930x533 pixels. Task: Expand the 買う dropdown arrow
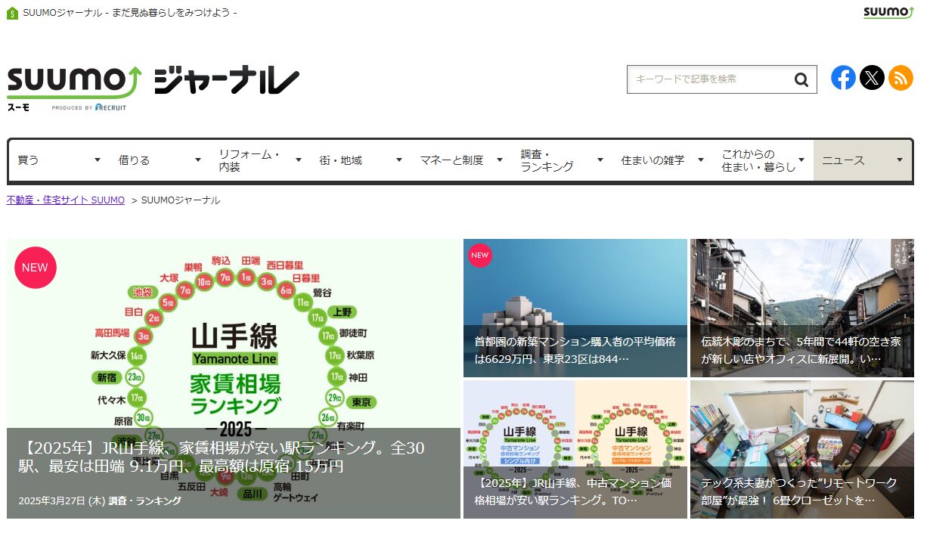click(97, 160)
